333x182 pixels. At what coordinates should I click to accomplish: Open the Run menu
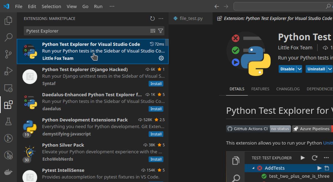tap(98, 6)
